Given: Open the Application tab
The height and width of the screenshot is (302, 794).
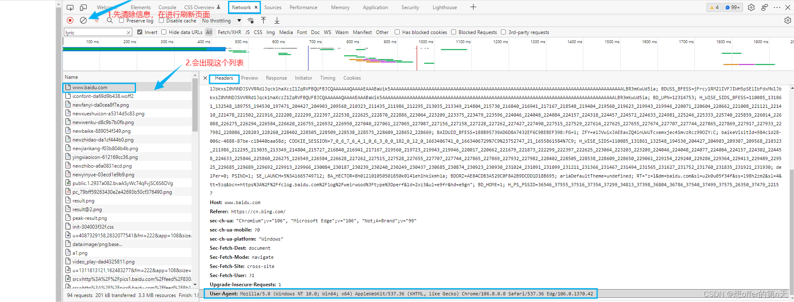Looking at the screenshot, I should click(x=375, y=7).
